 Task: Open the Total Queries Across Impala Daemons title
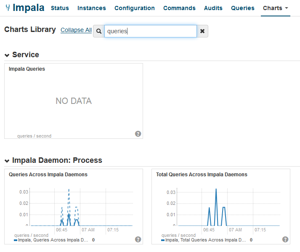point(202,175)
